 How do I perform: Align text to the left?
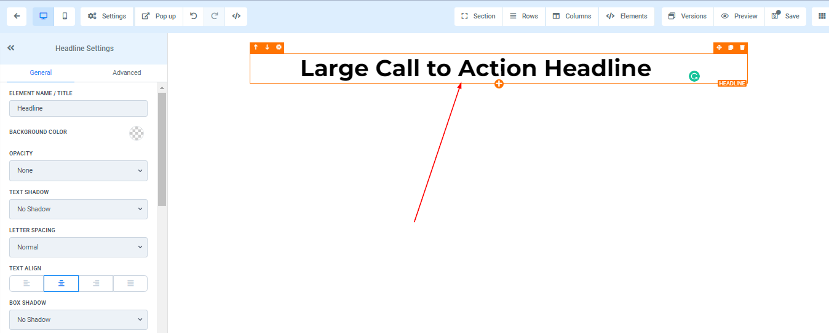point(26,283)
